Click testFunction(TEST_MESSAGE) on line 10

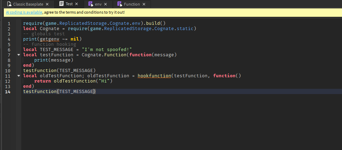click(59, 71)
